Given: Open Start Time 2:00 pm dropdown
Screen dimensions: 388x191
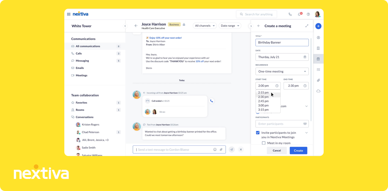Looking at the screenshot, I should pos(268,86).
